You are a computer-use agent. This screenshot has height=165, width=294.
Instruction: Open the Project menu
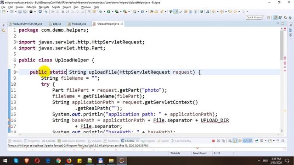tap(67, 7)
